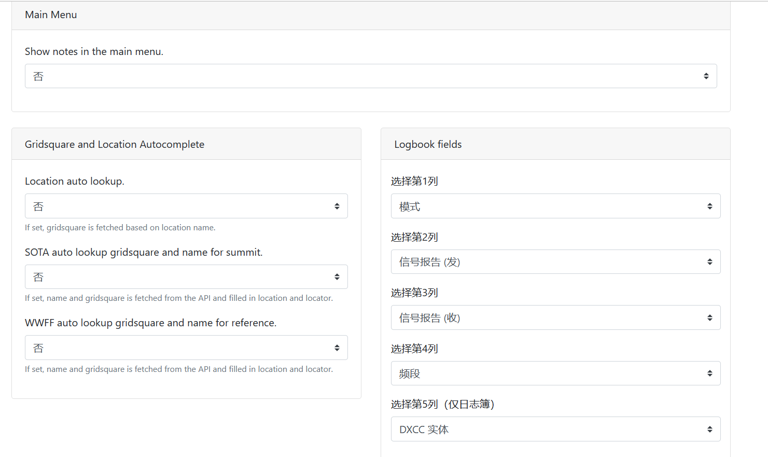Open the column 1 dropdown showing 模式
This screenshot has width=768, height=457.
click(x=555, y=206)
